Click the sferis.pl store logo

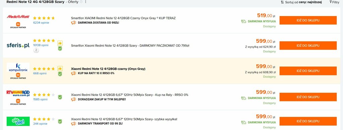[x=18, y=46]
